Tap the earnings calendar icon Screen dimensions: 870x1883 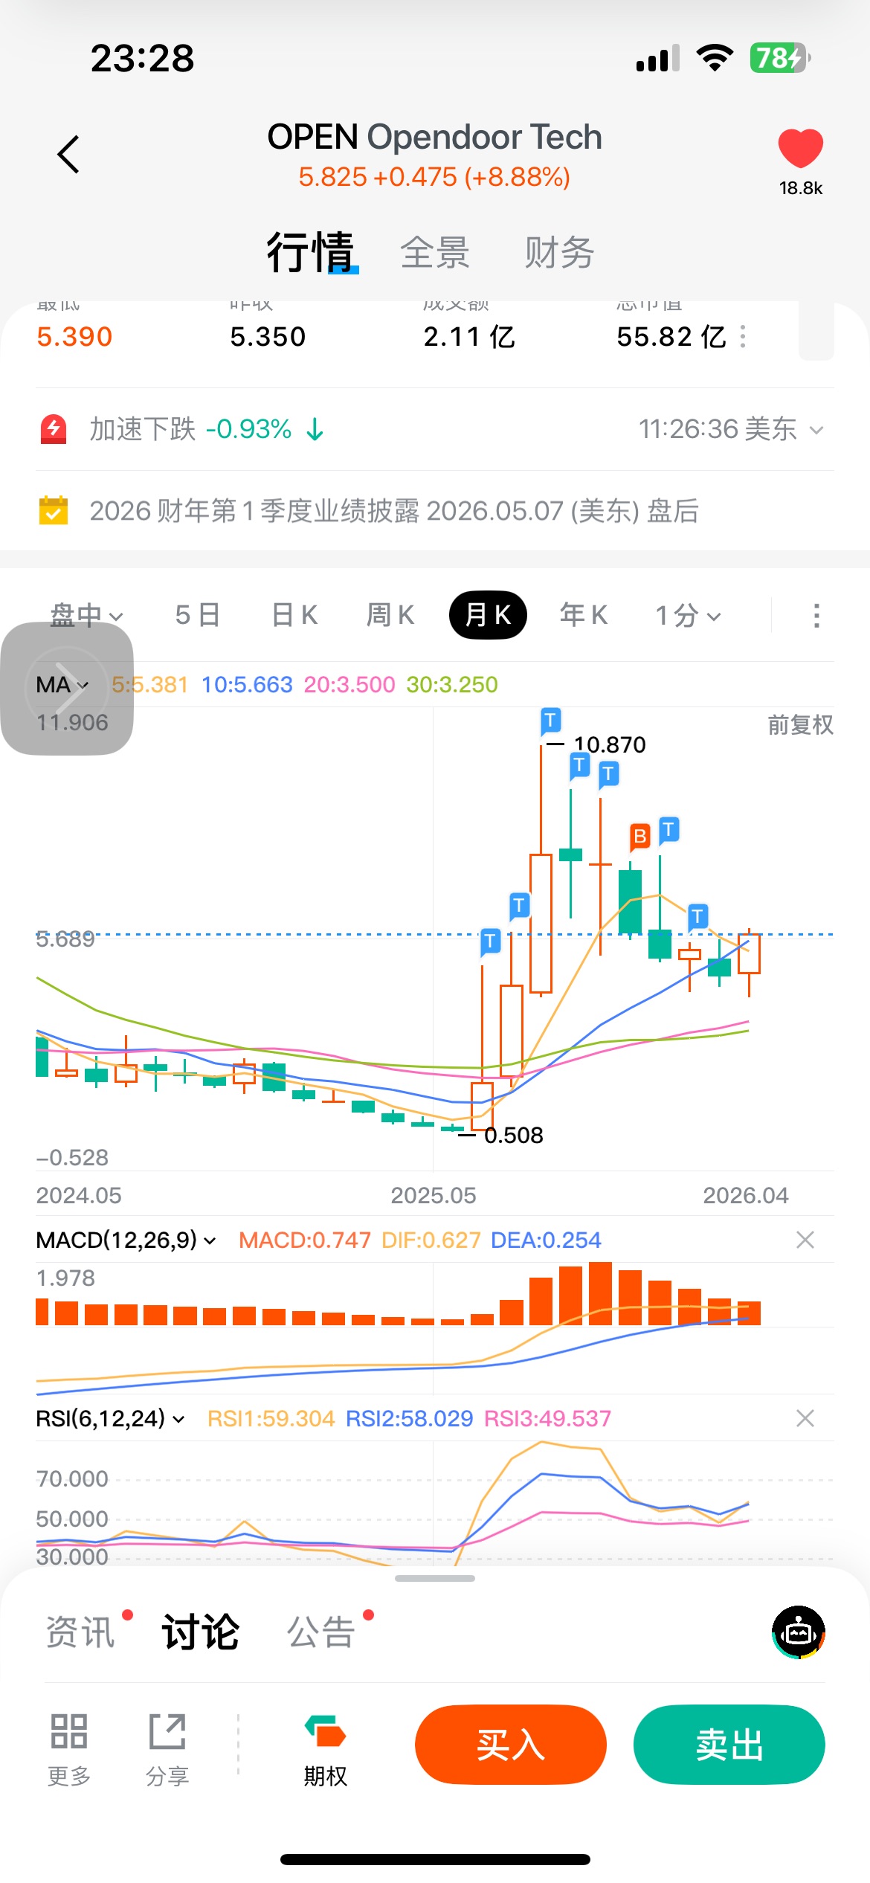(x=54, y=511)
